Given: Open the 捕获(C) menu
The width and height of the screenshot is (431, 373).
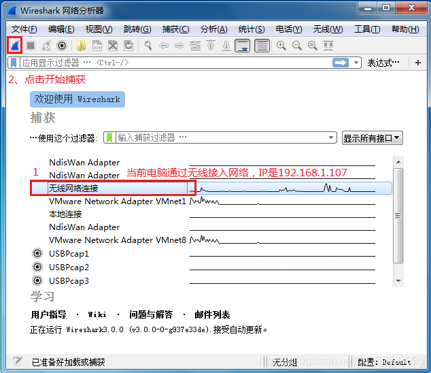Looking at the screenshot, I should tap(175, 29).
